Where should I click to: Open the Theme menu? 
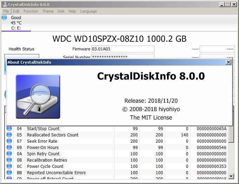point(48,11)
